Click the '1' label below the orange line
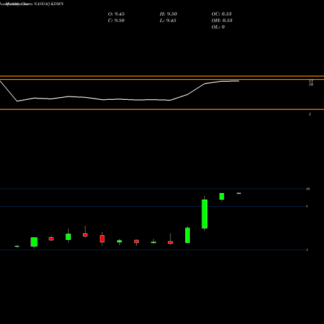 [310, 114]
